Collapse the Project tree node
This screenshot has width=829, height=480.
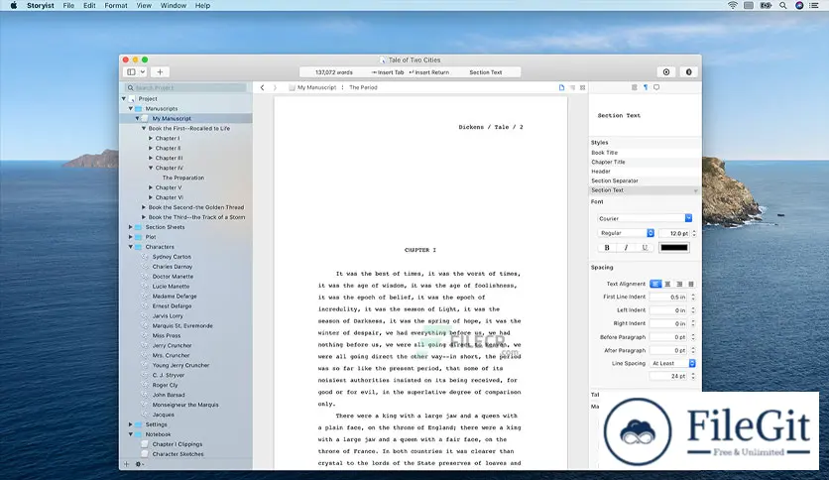(x=124, y=99)
